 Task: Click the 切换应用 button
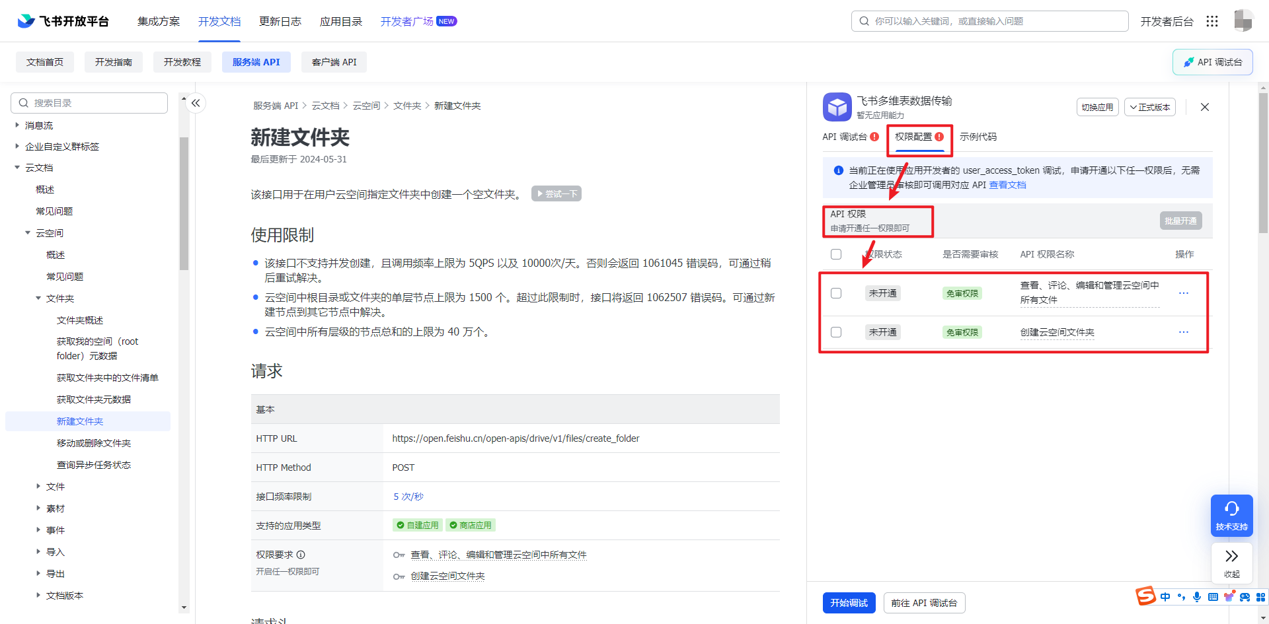click(x=1097, y=107)
